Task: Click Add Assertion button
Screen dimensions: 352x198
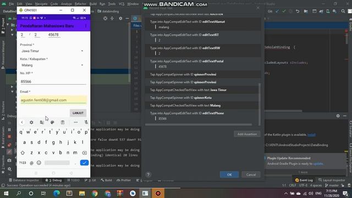Action: 247,134
